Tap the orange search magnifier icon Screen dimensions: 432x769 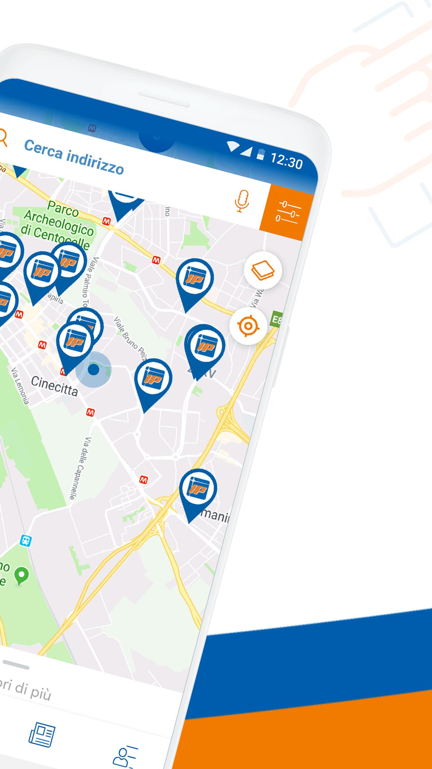[x=2, y=138]
